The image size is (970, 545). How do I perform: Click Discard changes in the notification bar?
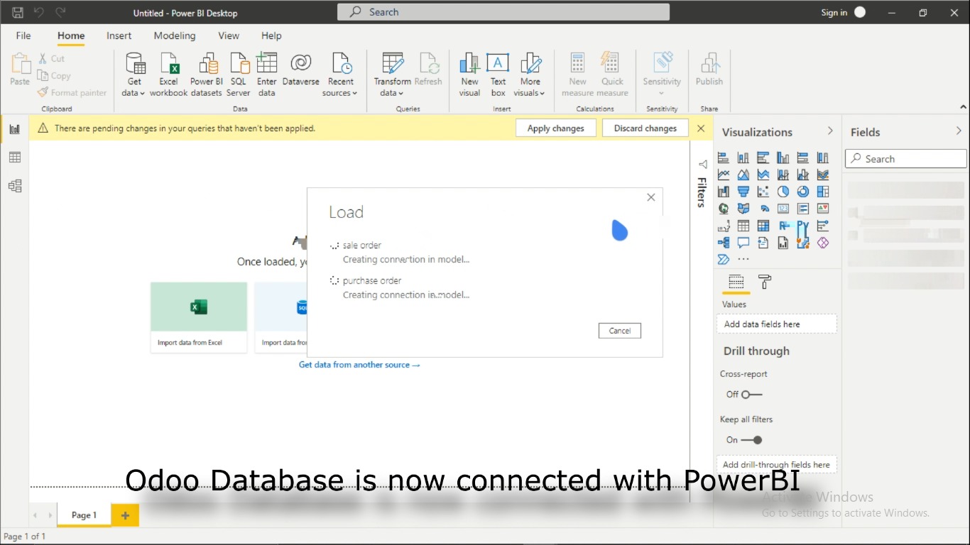(645, 128)
